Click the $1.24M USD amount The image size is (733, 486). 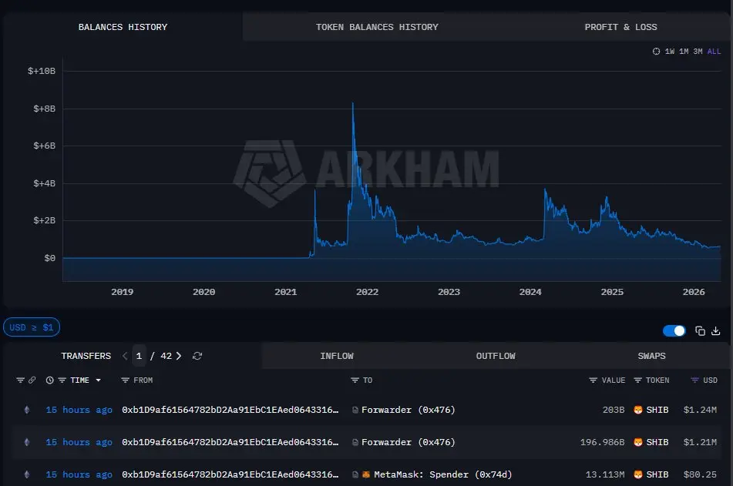tap(700, 410)
